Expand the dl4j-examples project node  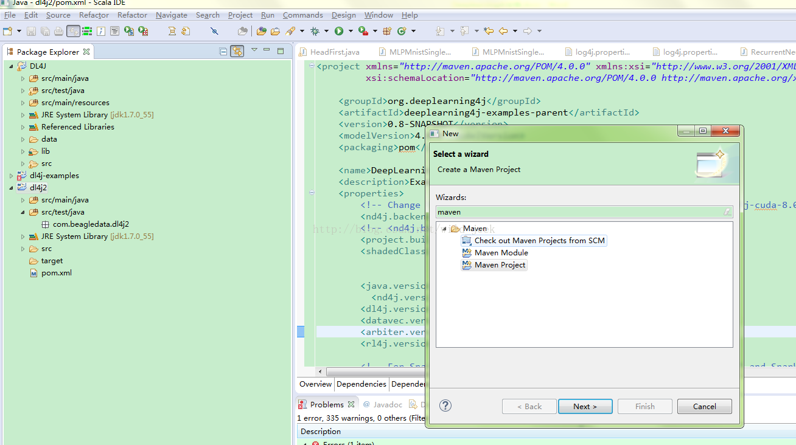pyautogui.click(x=11, y=176)
